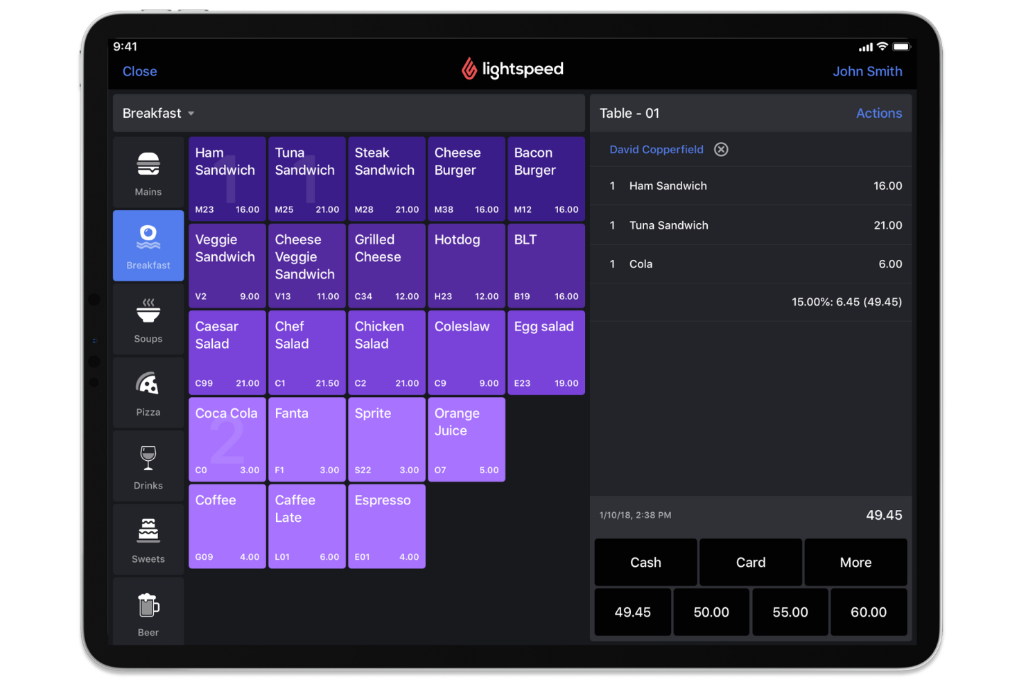
Task: Add an Espresso to the order
Action: click(x=386, y=525)
